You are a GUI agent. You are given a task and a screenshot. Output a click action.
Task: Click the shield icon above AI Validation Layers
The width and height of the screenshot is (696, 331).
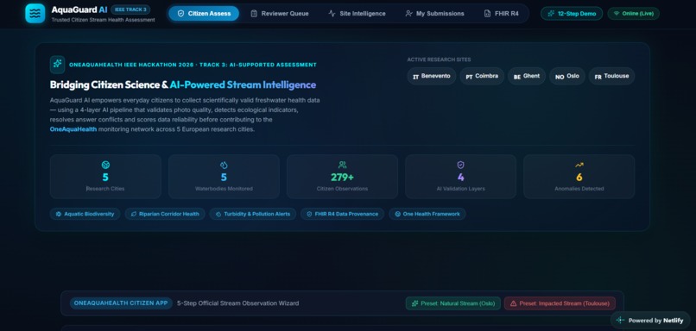pos(461,165)
